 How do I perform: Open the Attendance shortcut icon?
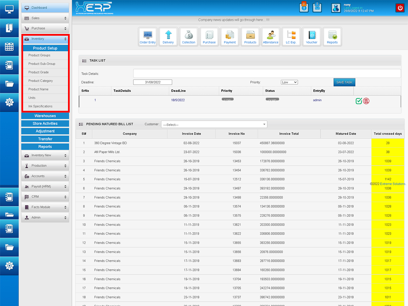[x=271, y=37]
